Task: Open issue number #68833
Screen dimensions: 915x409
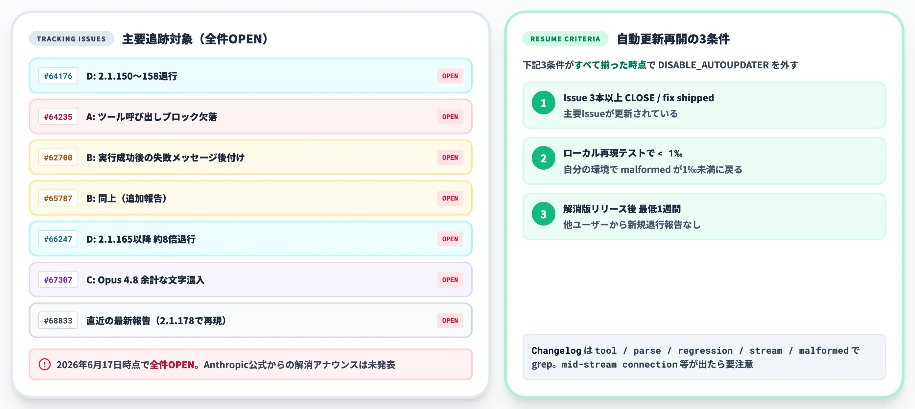Action: click(x=58, y=321)
